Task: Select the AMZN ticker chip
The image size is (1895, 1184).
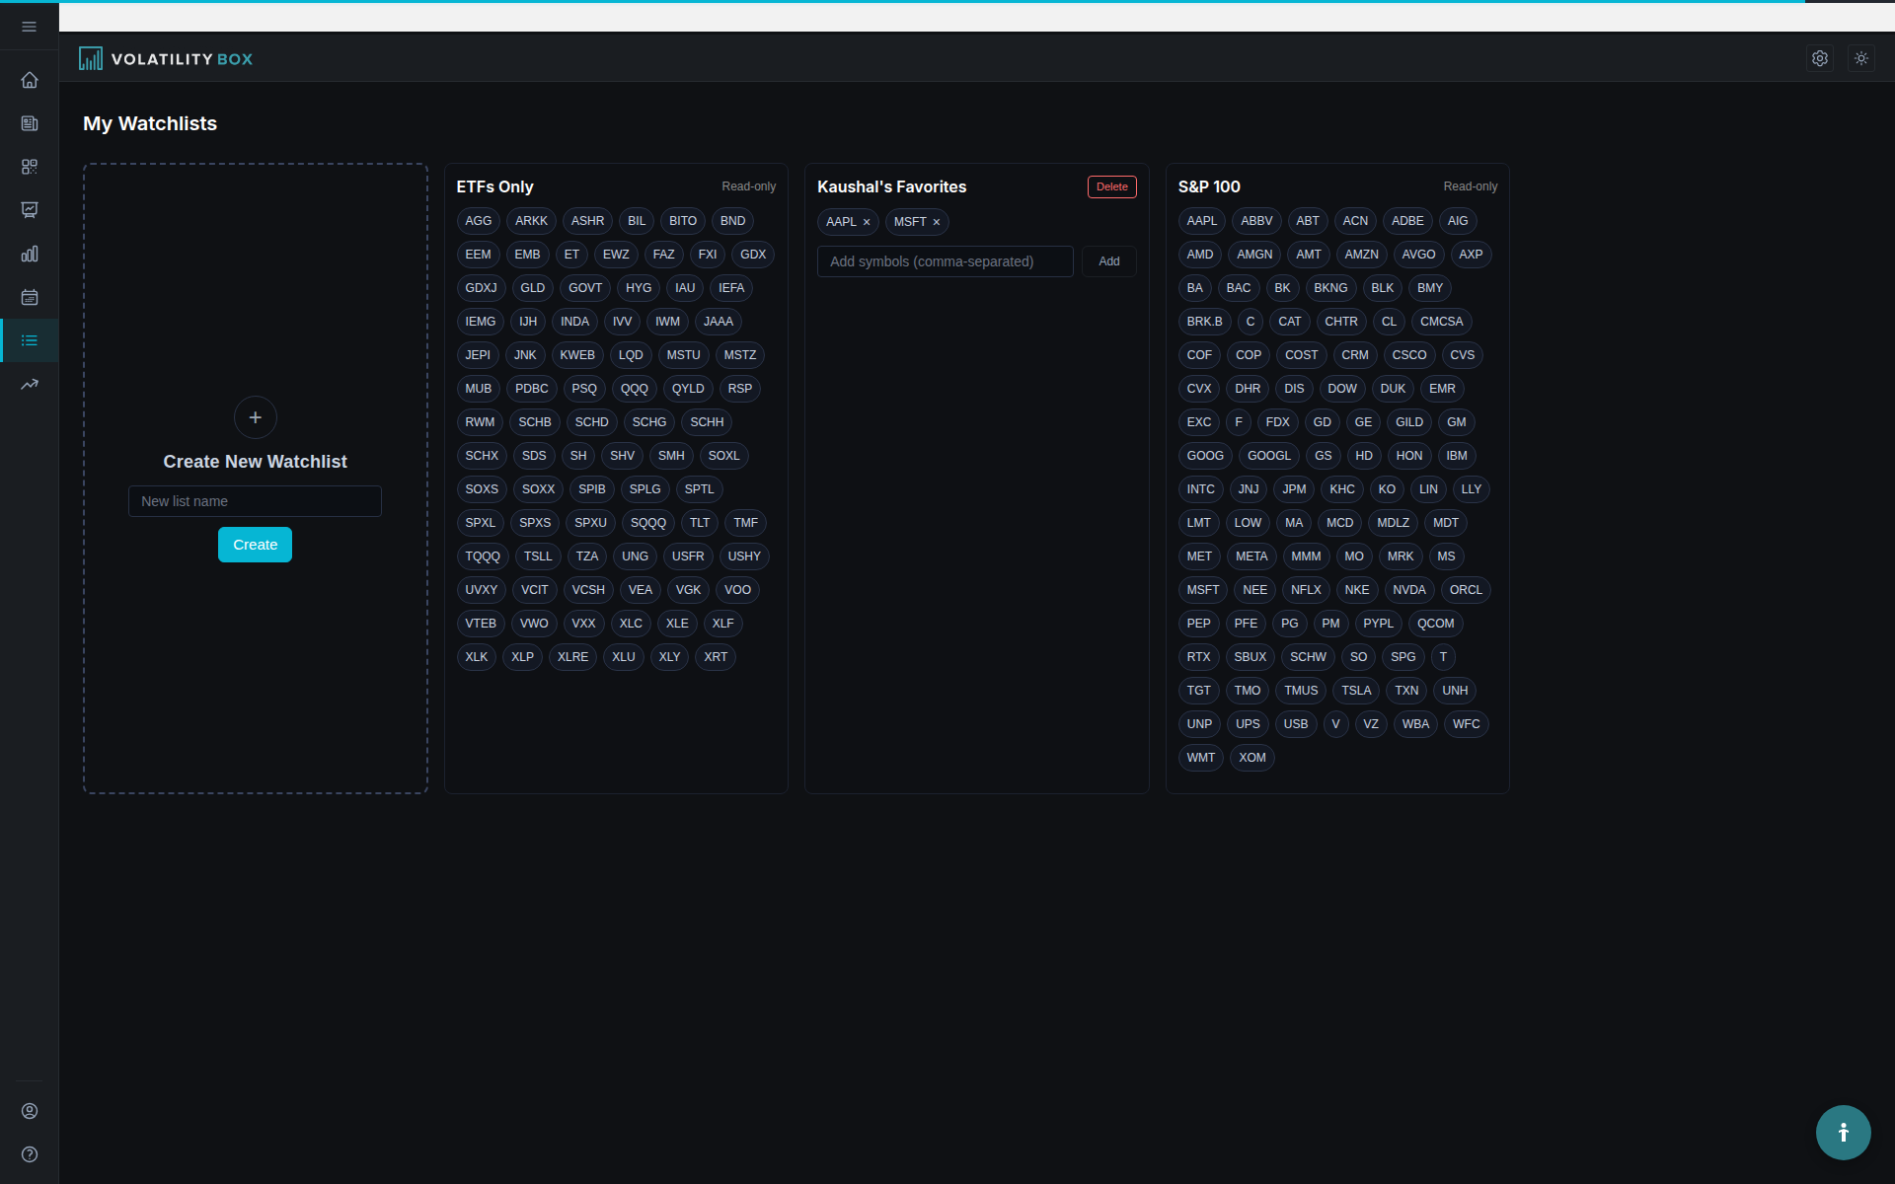Action: coord(1361,255)
